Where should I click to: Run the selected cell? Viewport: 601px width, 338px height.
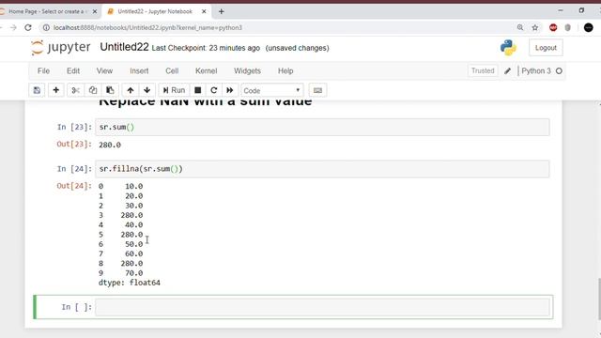174,90
